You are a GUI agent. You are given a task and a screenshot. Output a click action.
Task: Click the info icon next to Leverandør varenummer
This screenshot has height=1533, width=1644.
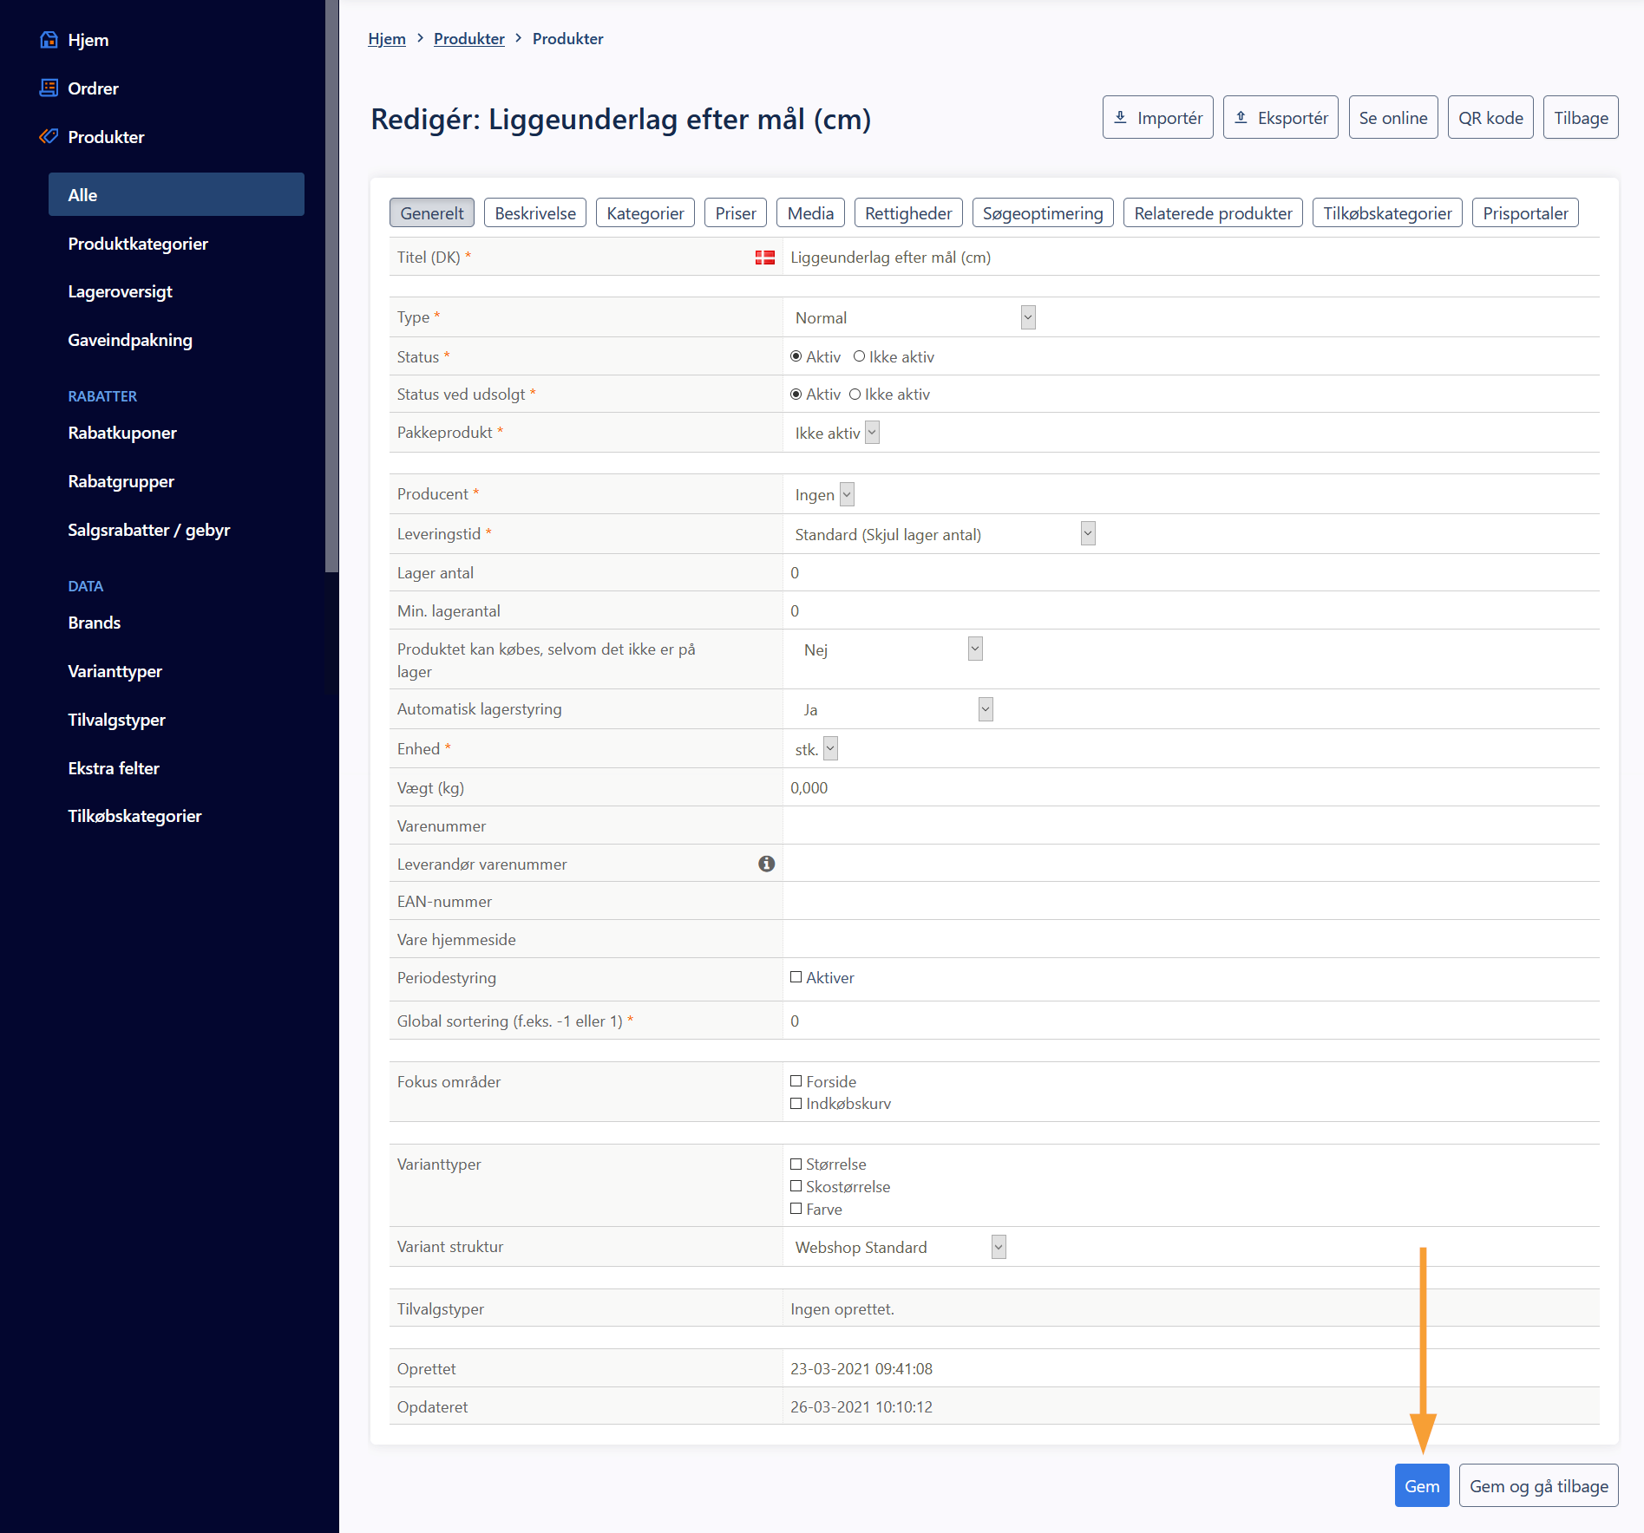[766, 864]
